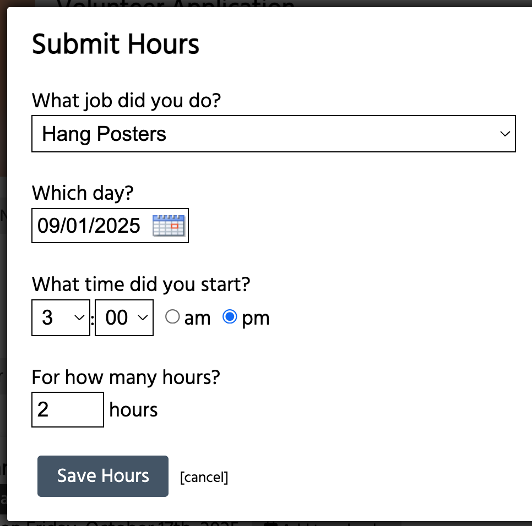Click the 'hours' unit text beside input
Screen dimensions: 532x526
[133, 409]
